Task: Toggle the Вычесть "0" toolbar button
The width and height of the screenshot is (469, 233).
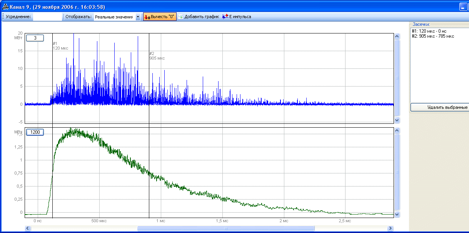Action: click(x=160, y=17)
